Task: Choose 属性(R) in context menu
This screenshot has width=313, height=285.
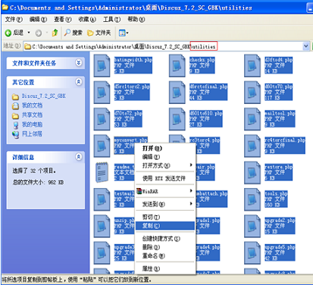Action: coord(165,268)
